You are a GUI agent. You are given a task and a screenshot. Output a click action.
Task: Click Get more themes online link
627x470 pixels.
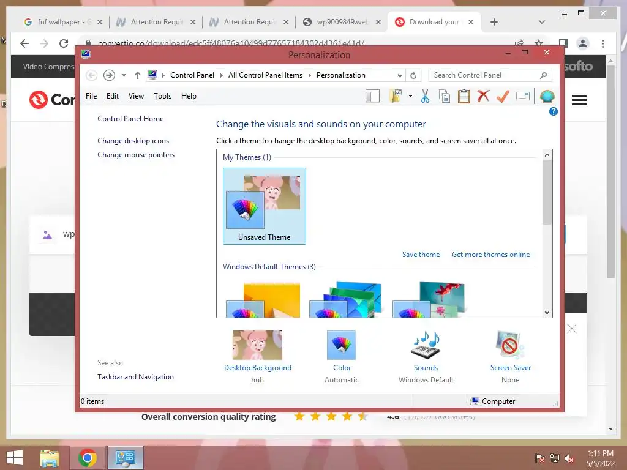coord(490,255)
